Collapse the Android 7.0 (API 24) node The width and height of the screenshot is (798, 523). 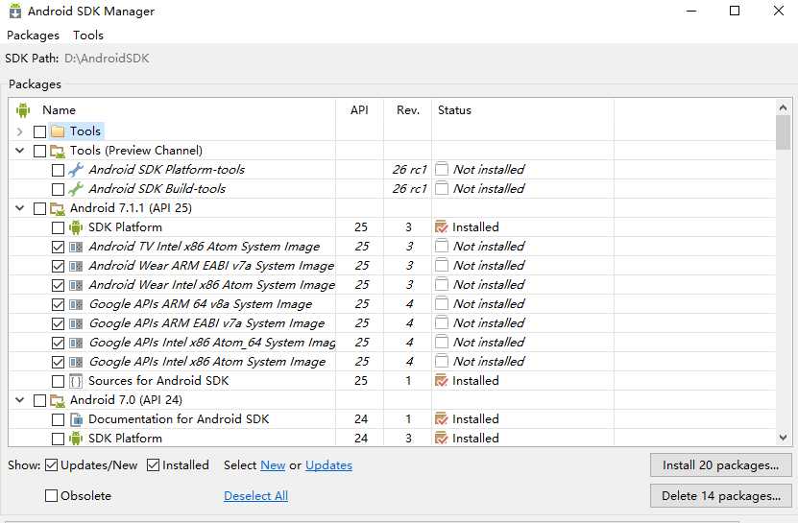pos(20,400)
